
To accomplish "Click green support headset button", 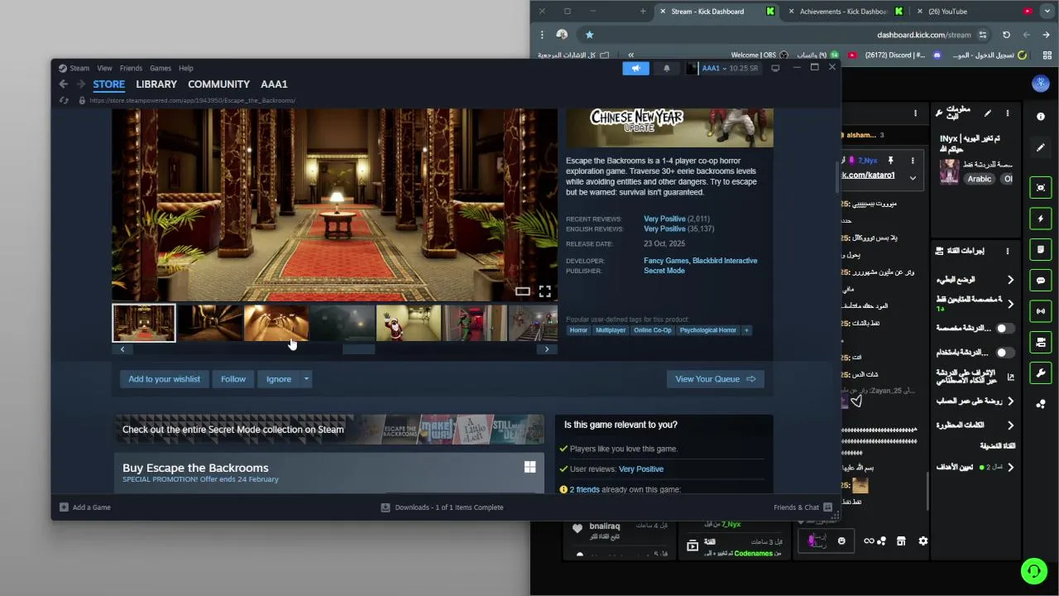I will coord(1033,570).
